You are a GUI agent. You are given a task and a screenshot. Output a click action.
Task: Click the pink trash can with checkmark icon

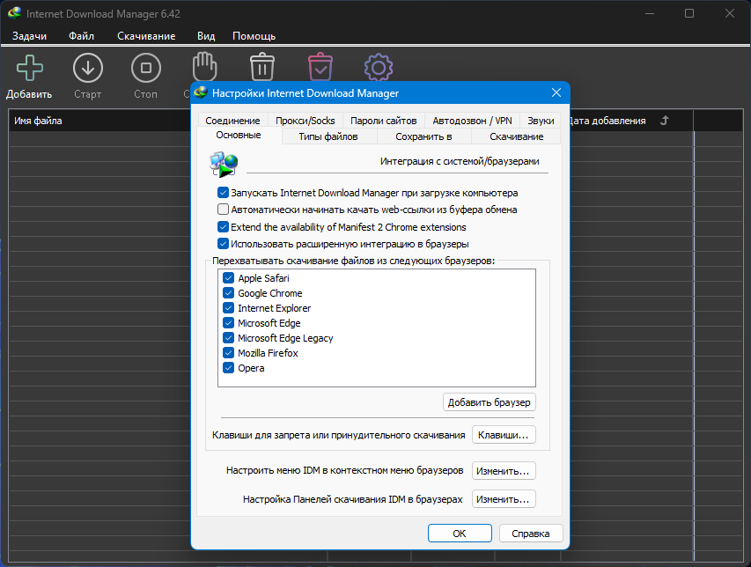320,68
